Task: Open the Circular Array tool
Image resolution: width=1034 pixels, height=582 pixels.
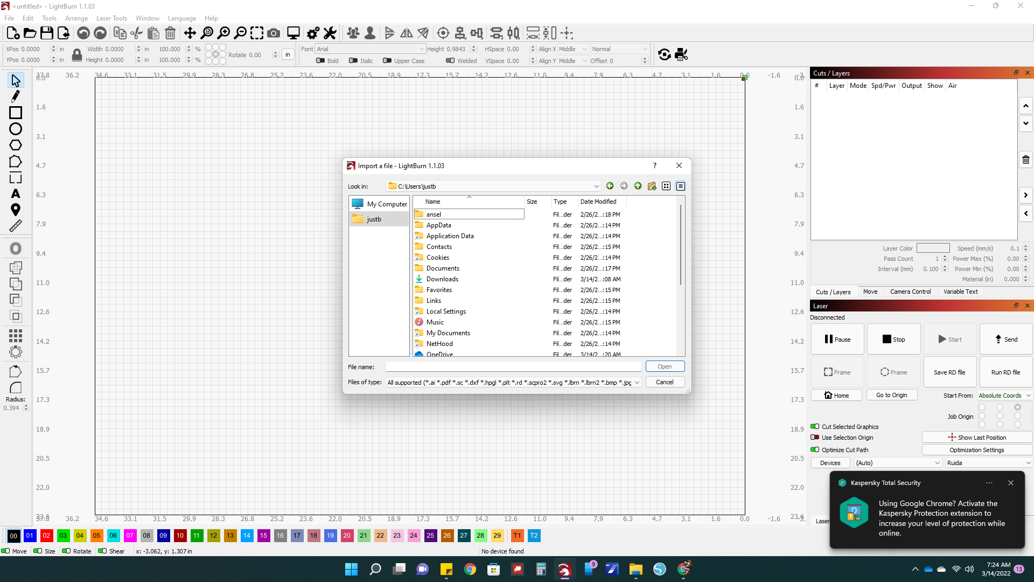Action: pyautogui.click(x=16, y=352)
